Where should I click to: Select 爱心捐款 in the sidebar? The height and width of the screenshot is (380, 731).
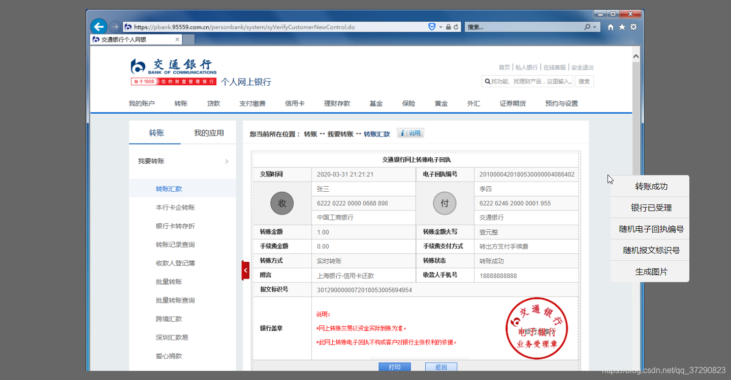(169, 356)
